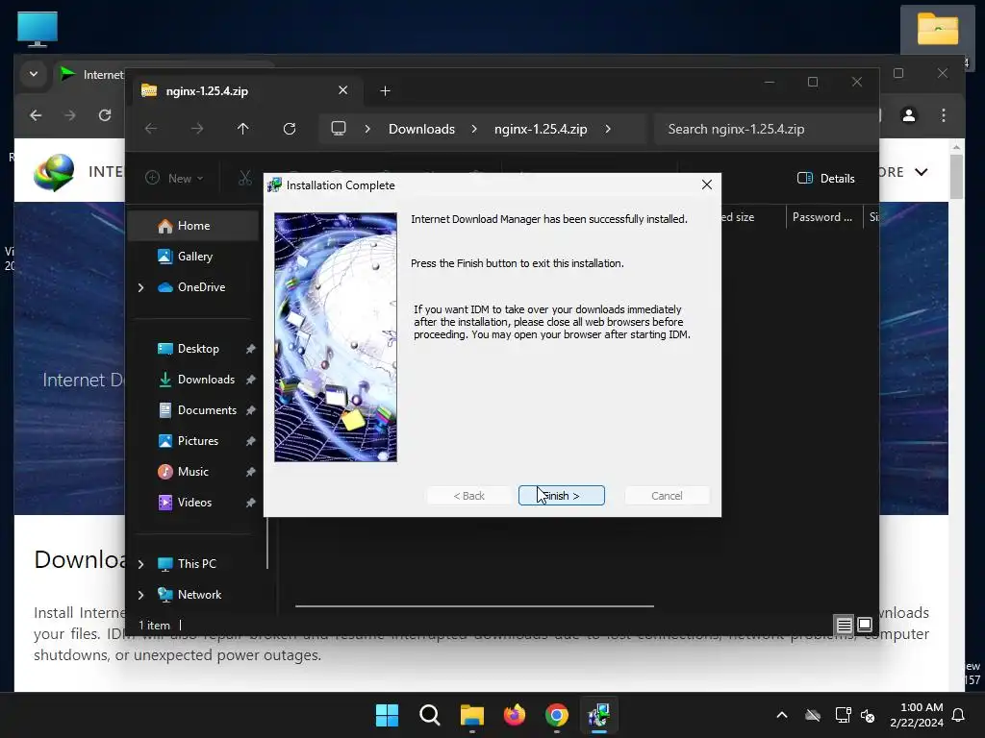Click the Finish button in the installer
Viewport: 985px width, 738px height.
(x=562, y=495)
